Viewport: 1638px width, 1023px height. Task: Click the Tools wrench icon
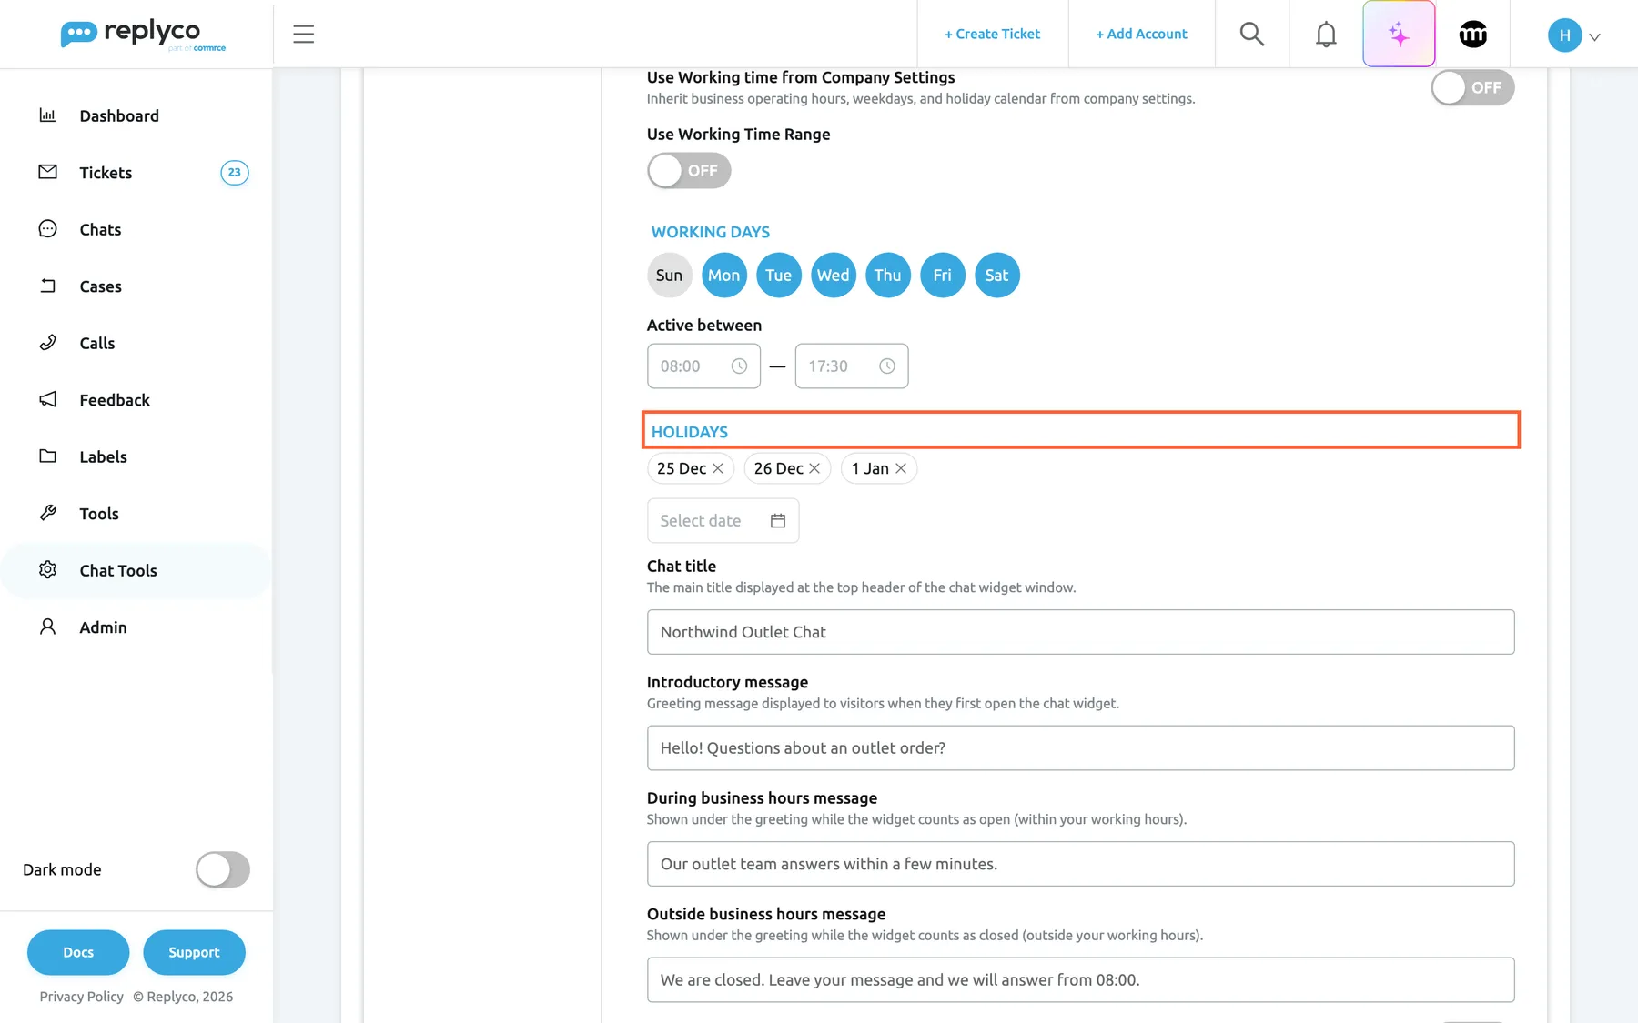[47, 513]
